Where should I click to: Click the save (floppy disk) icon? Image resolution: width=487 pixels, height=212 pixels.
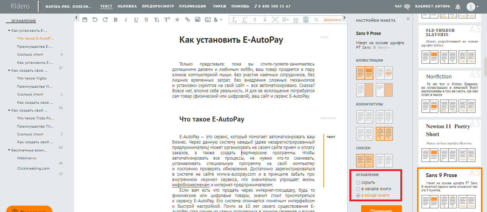84,20
